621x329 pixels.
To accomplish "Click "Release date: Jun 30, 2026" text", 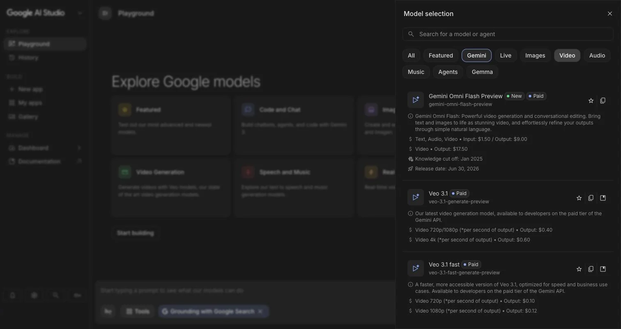I will point(447,169).
